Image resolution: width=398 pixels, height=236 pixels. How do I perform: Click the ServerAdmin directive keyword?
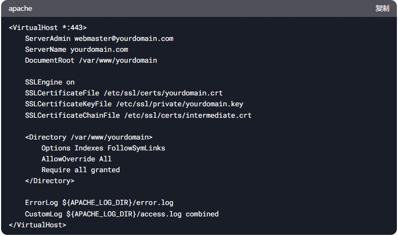coord(47,39)
